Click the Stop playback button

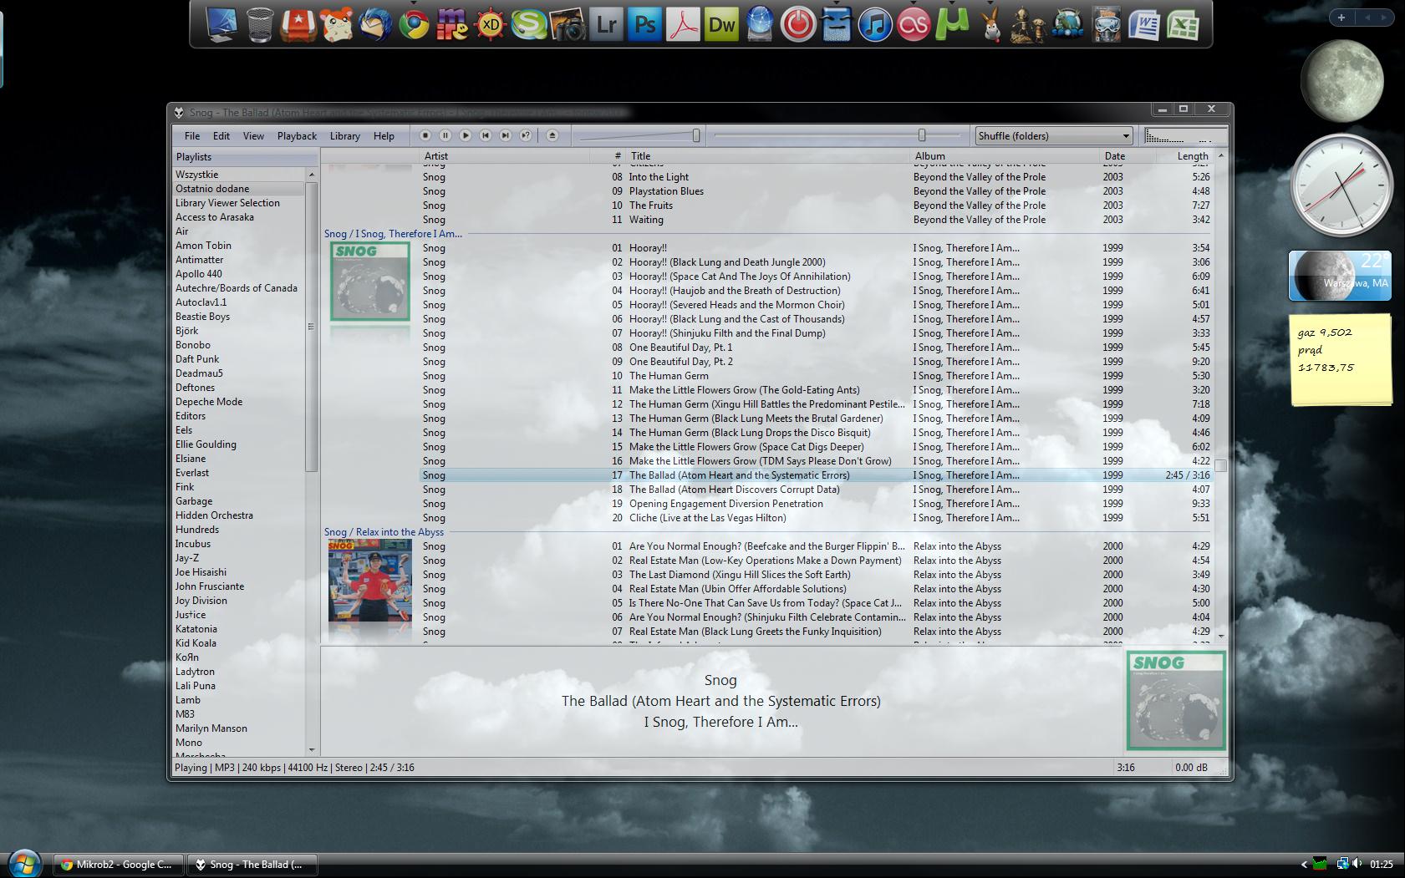[425, 135]
